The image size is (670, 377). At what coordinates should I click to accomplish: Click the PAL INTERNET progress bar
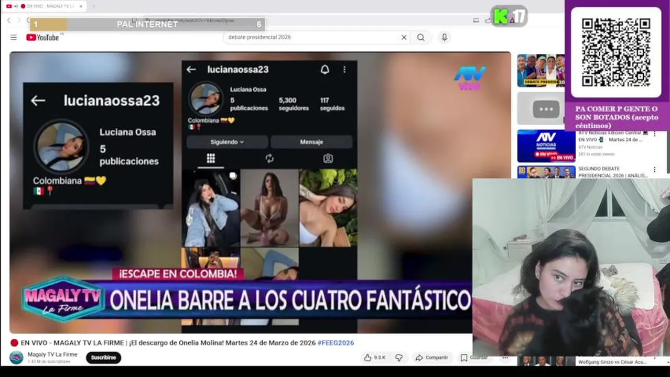(147, 24)
